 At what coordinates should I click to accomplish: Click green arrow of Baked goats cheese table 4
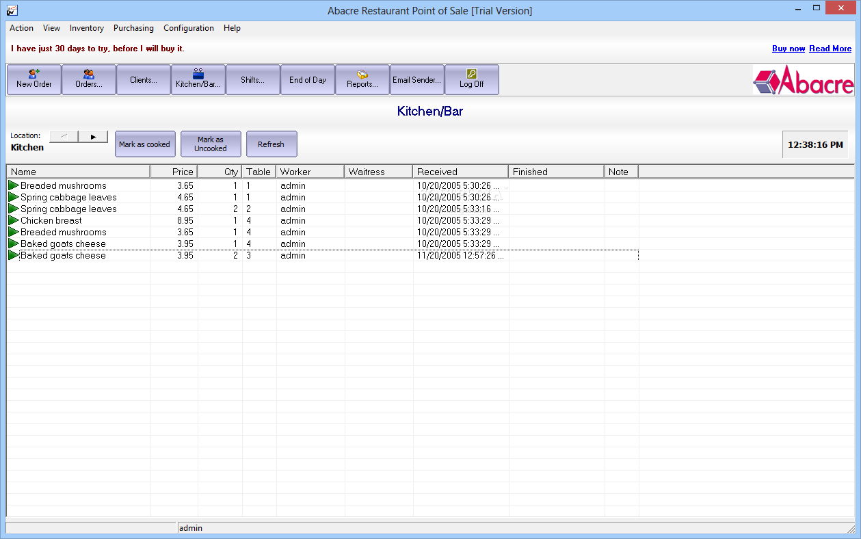coord(14,244)
